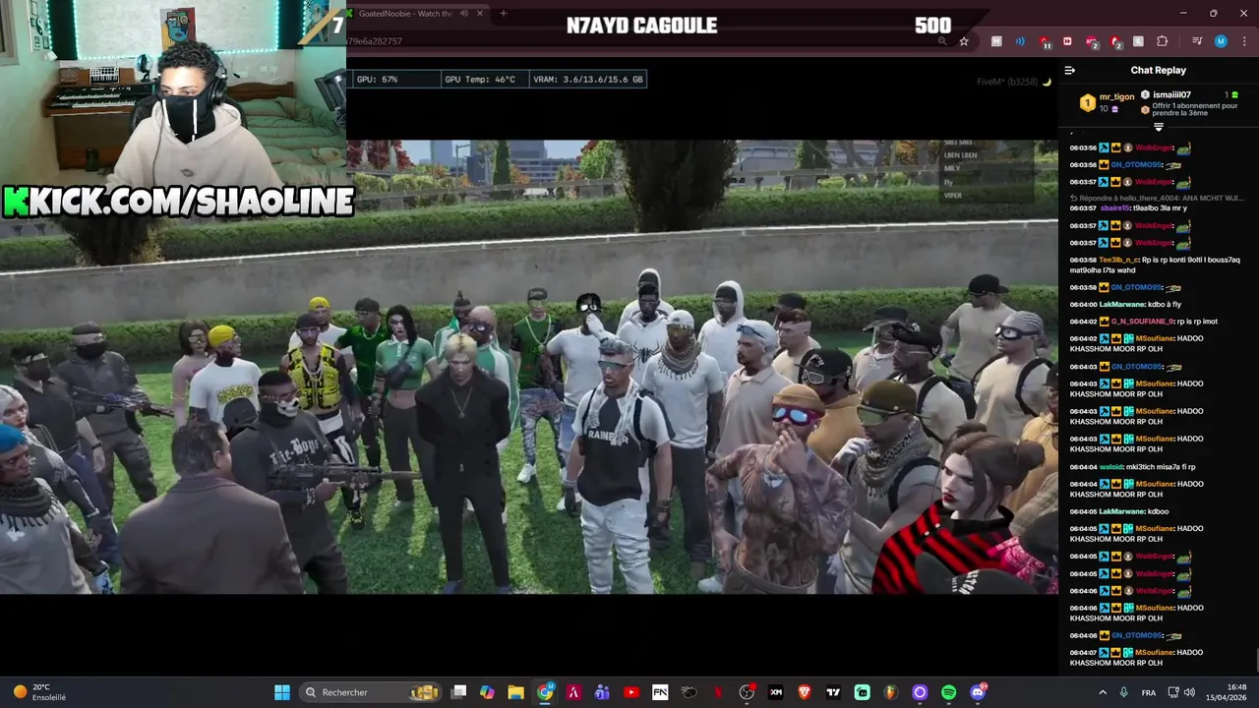This screenshot has width=1259, height=708.
Task: Open File Explorer from the taskbar
Action: tap(515, 692)
